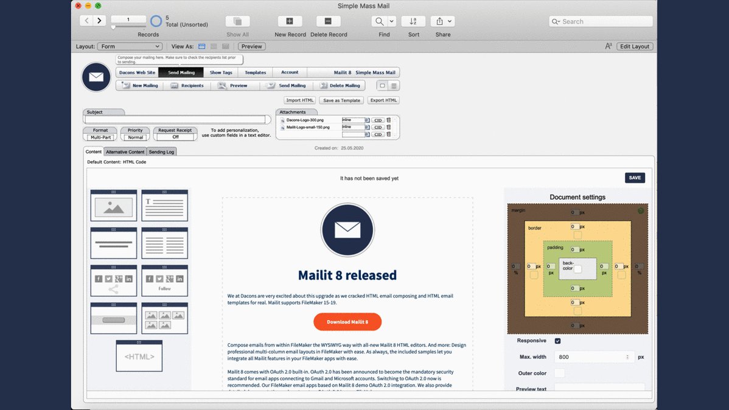The height and width of the screenshot is (410, 729).
Task: Click the Max. width stepper arrows
Action: 627,357
